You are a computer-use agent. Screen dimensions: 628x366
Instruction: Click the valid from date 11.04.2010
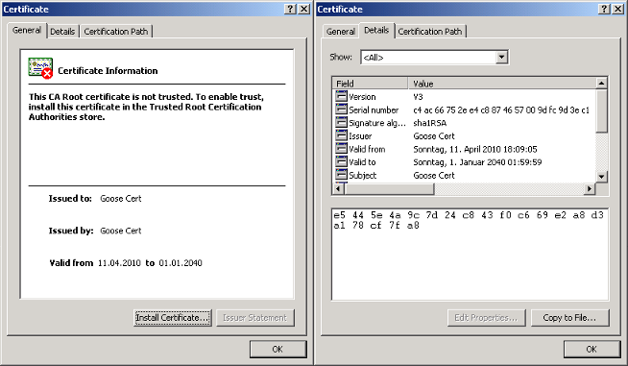coord(119,263)
